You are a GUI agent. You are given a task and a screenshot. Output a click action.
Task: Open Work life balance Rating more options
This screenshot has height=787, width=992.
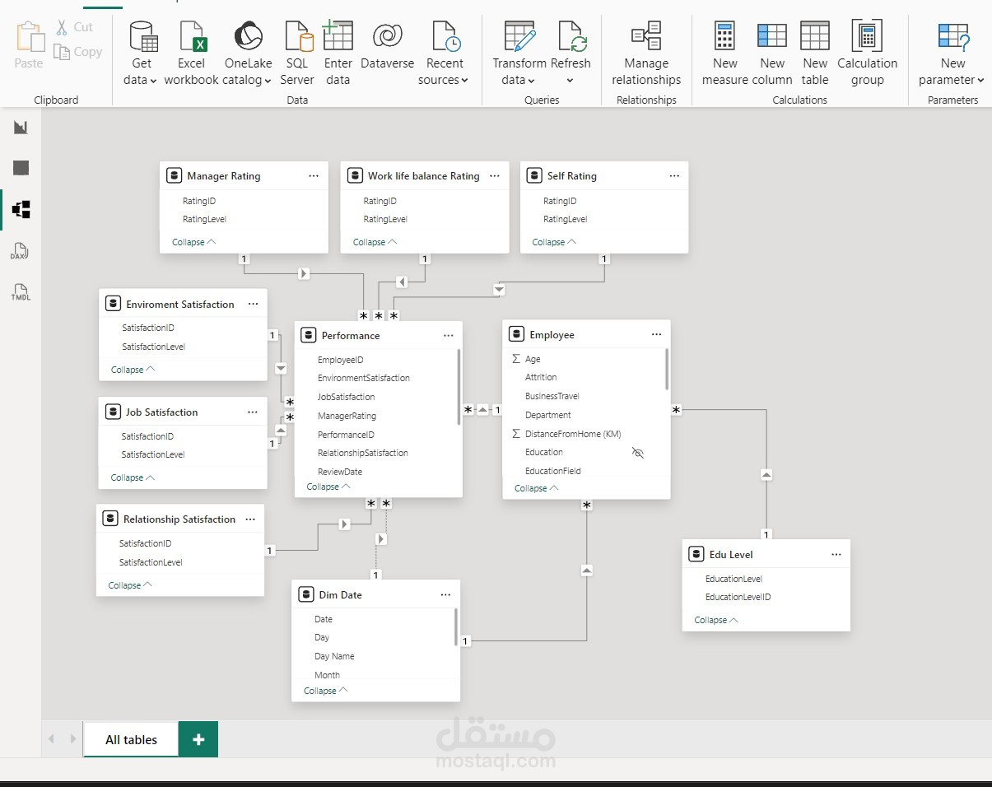point(495,176)
